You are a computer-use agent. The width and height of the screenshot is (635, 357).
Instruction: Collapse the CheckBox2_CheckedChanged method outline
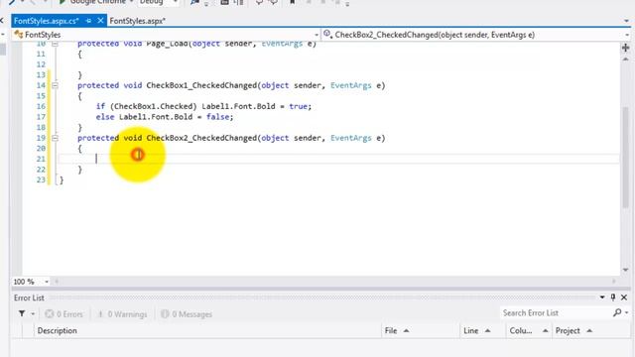tap(55, 138)
